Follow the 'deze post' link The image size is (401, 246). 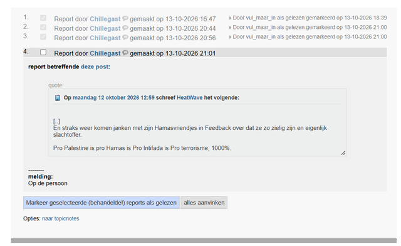point(95,67)
